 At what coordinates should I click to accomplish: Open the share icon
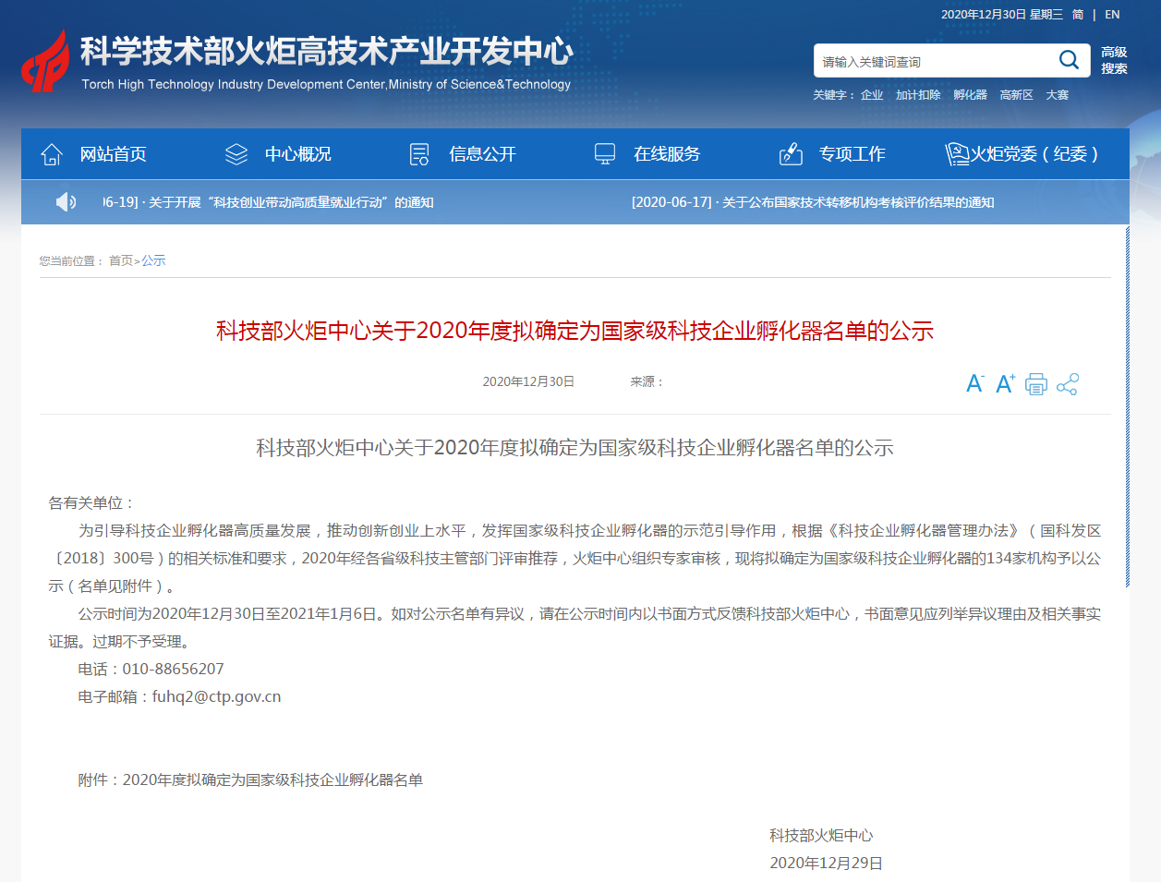pyautogui.click(x=1068, y=384)
